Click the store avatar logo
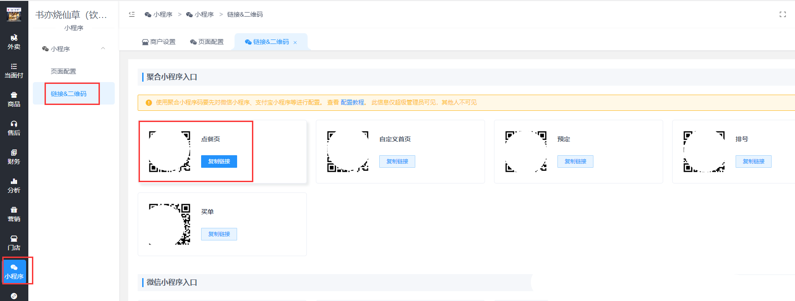This screenshot has height=301, width=795. pyautogui.click(x=14, y=14)
